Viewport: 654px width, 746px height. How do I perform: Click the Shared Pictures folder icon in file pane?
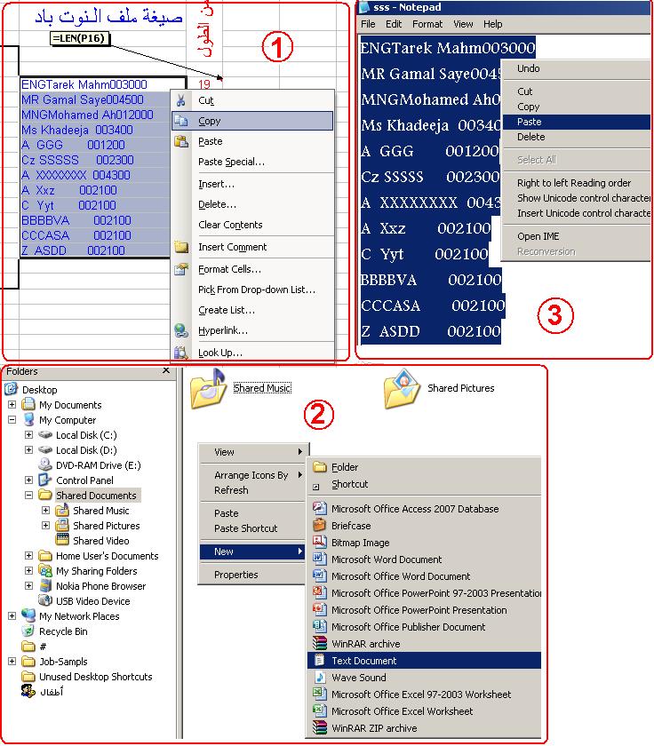click(403, 389)
